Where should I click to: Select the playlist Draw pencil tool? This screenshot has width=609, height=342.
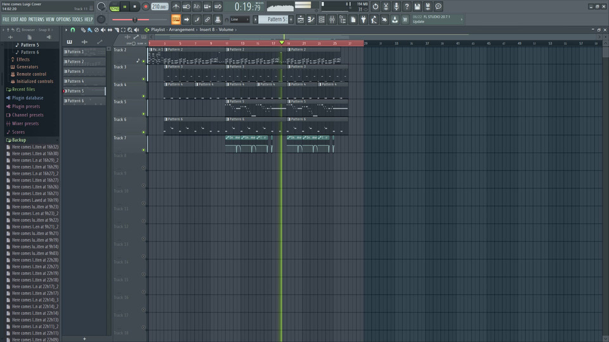(83, 30)
